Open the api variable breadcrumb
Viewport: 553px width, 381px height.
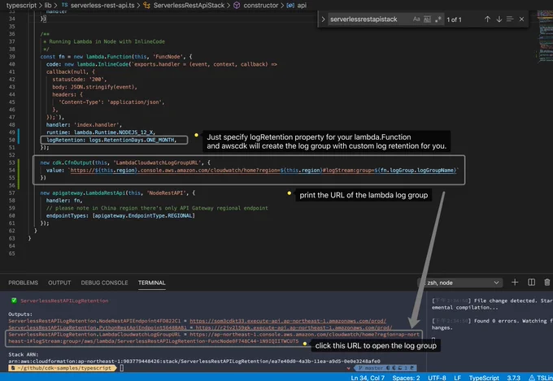pyautogui.click(x=302, y=6)
